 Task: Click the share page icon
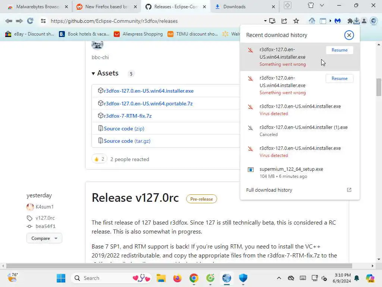pyautogui.click(x=284, y=21)
